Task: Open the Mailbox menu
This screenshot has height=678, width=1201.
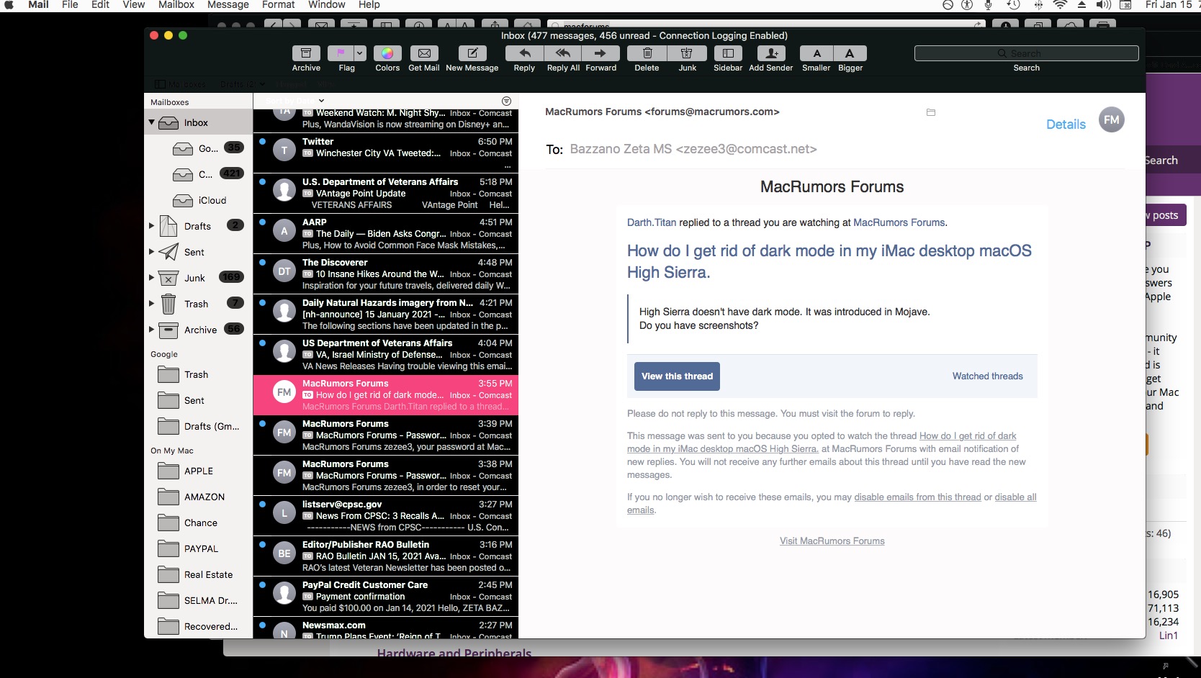Action: 176,4
